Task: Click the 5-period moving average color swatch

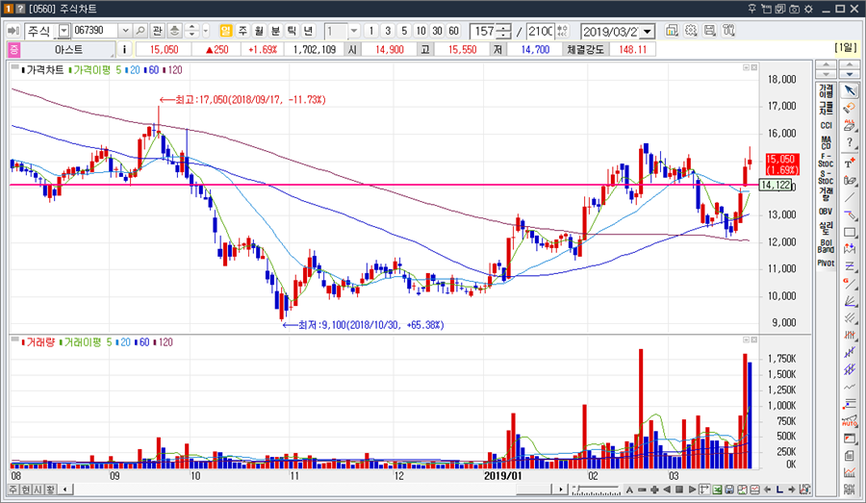Action: (69, 70)
